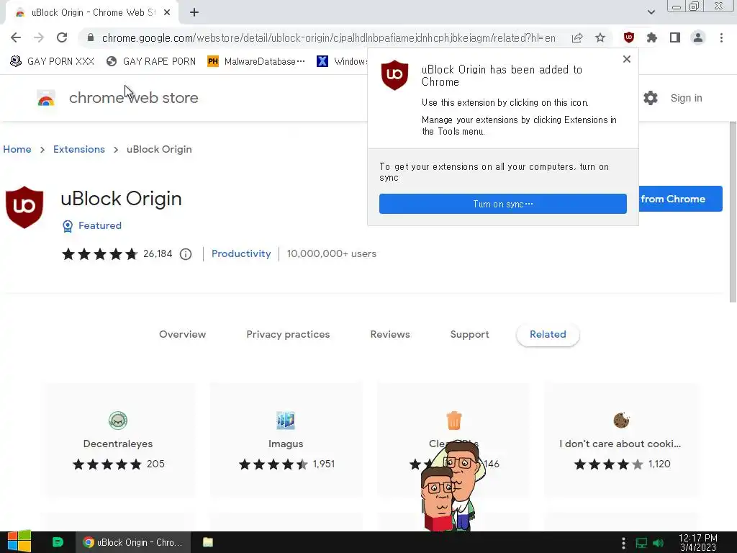Open the Extensions puzzle-piece menu
The height and width of the screenshot is (553, 737).
[652, 37]
